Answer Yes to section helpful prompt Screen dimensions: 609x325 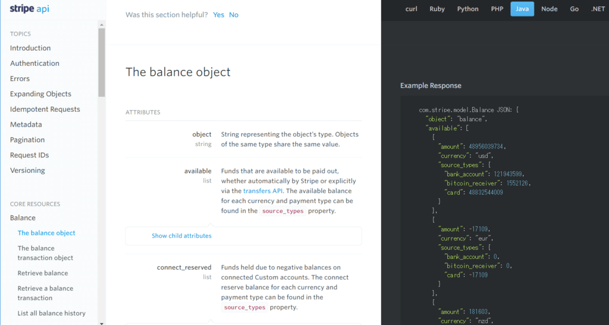coord(218,15)
